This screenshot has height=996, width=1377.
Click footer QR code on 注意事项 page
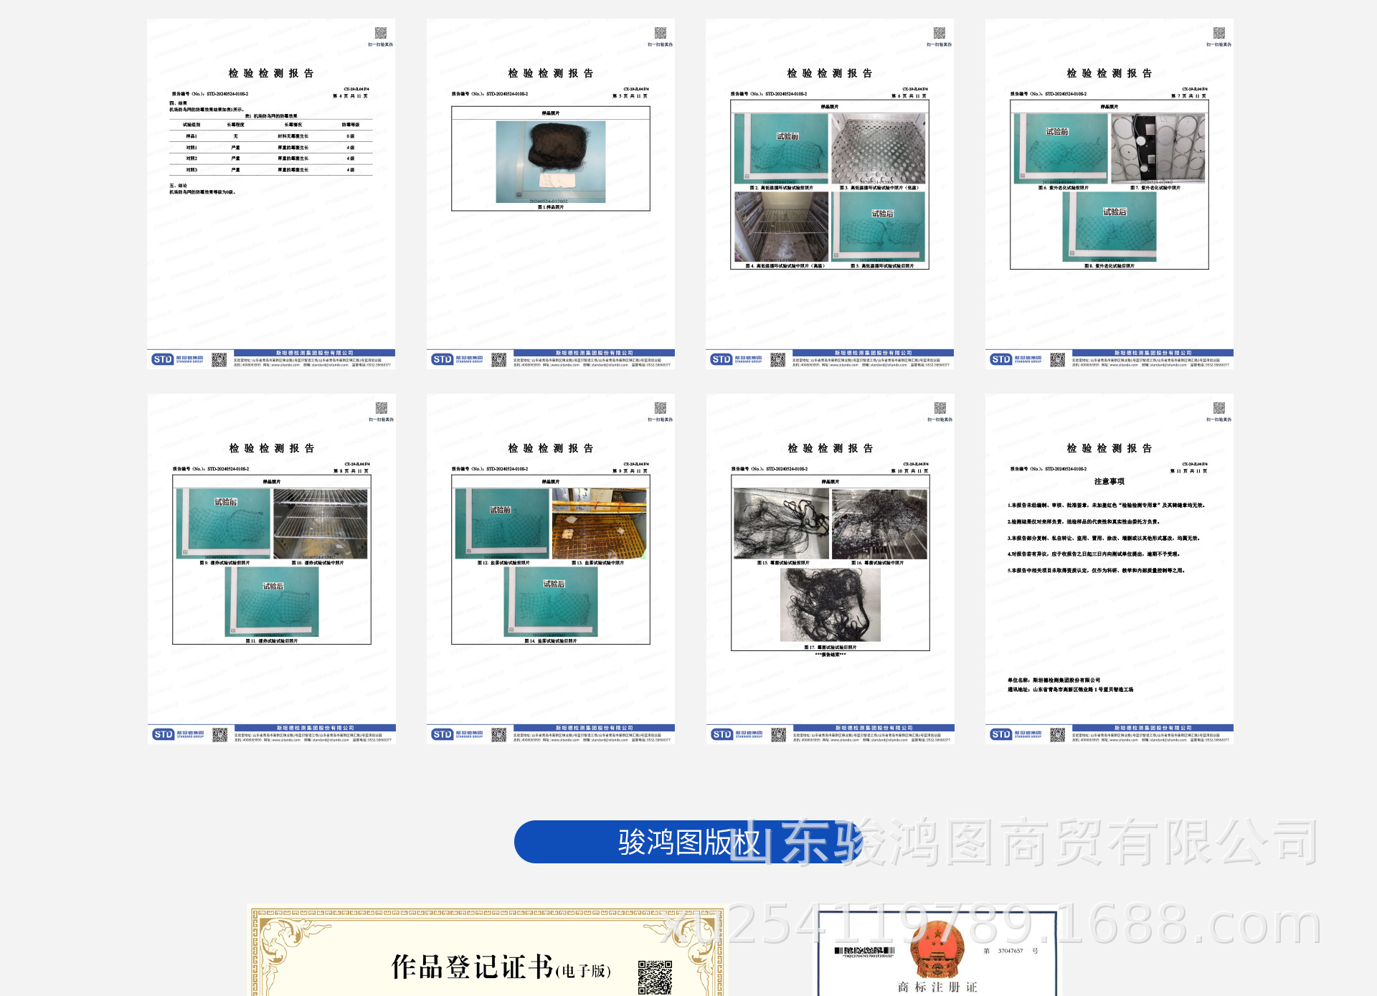click(1057, 734)
